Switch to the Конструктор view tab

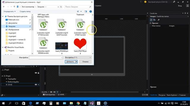(49, 95)
